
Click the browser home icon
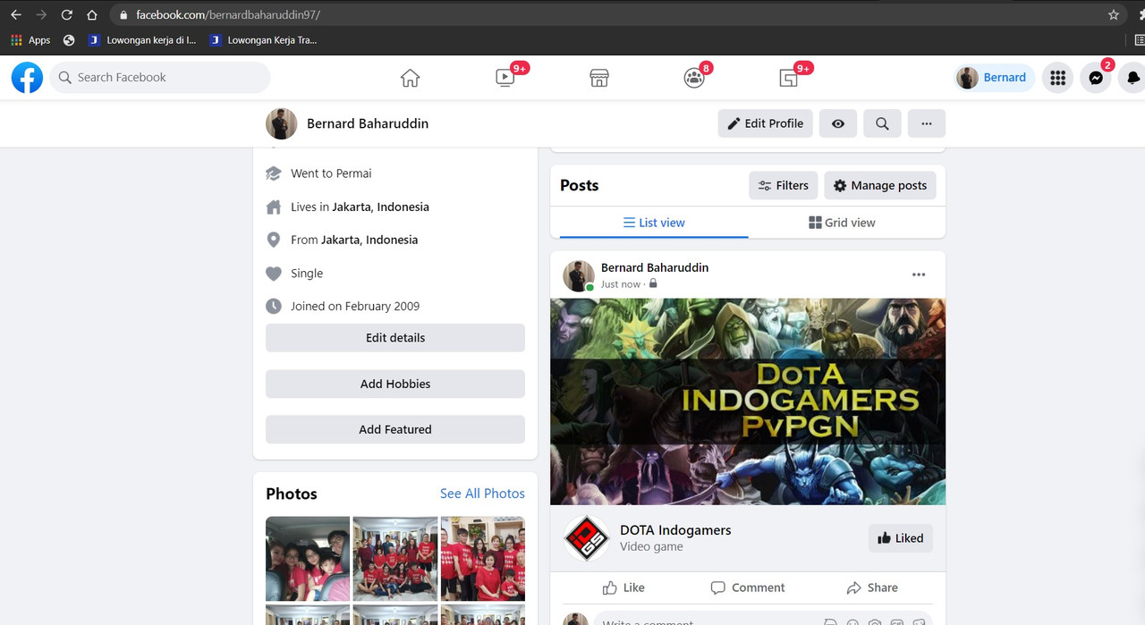(x=91, y=14)
